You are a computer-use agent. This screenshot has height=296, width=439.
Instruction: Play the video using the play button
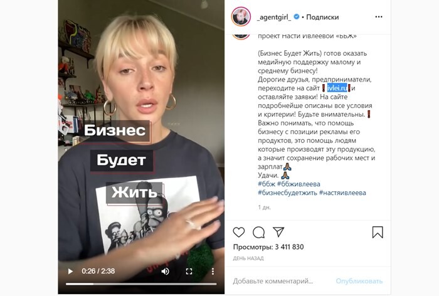pos(70,271)
